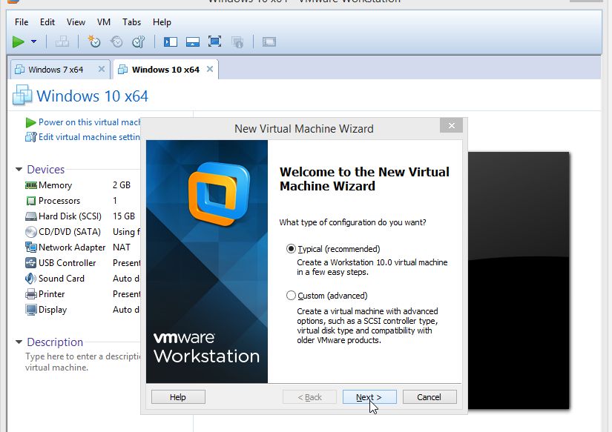Click the Revert to snapshot toolbar icon

(116, 41)
